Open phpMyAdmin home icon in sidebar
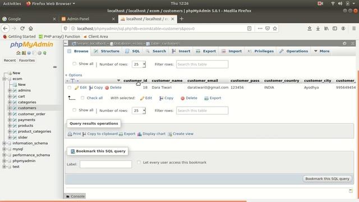Screen dimensions: 359x202 click(19, 53)
